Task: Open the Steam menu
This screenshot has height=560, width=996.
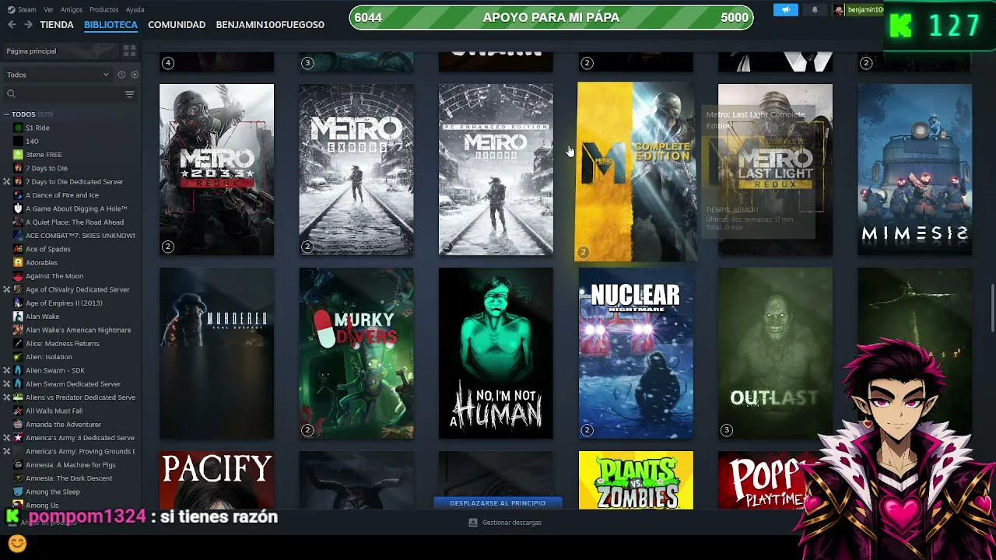Action: tap(27, 9)
